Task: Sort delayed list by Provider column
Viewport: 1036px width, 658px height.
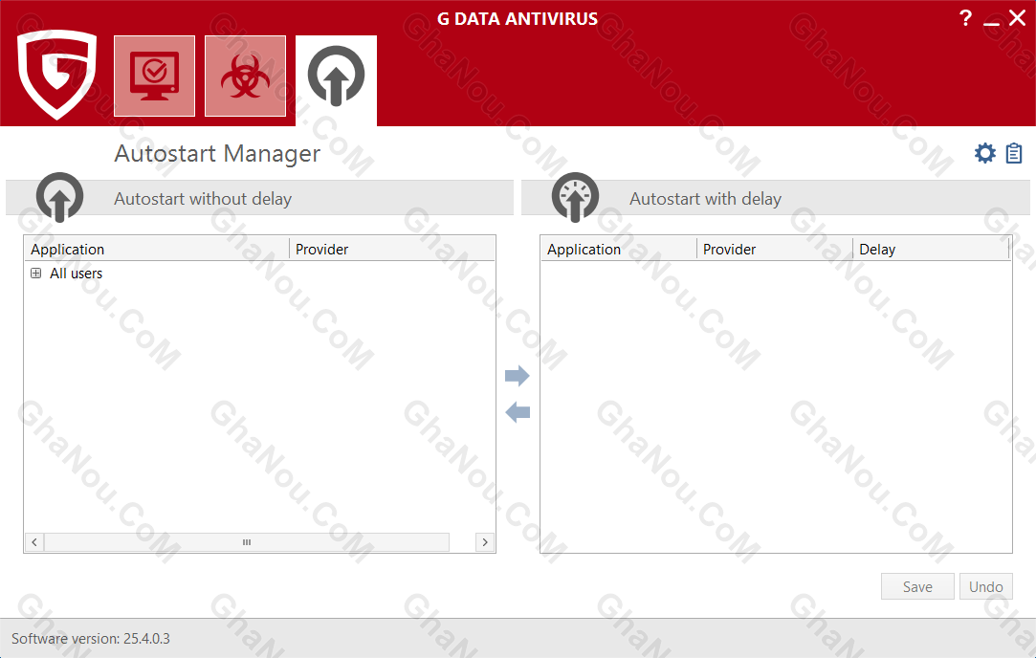Action: pos(774,249)
